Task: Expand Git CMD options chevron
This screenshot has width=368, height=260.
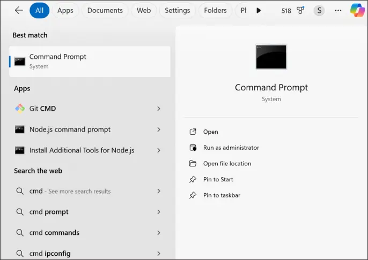Action: (159, 109)
